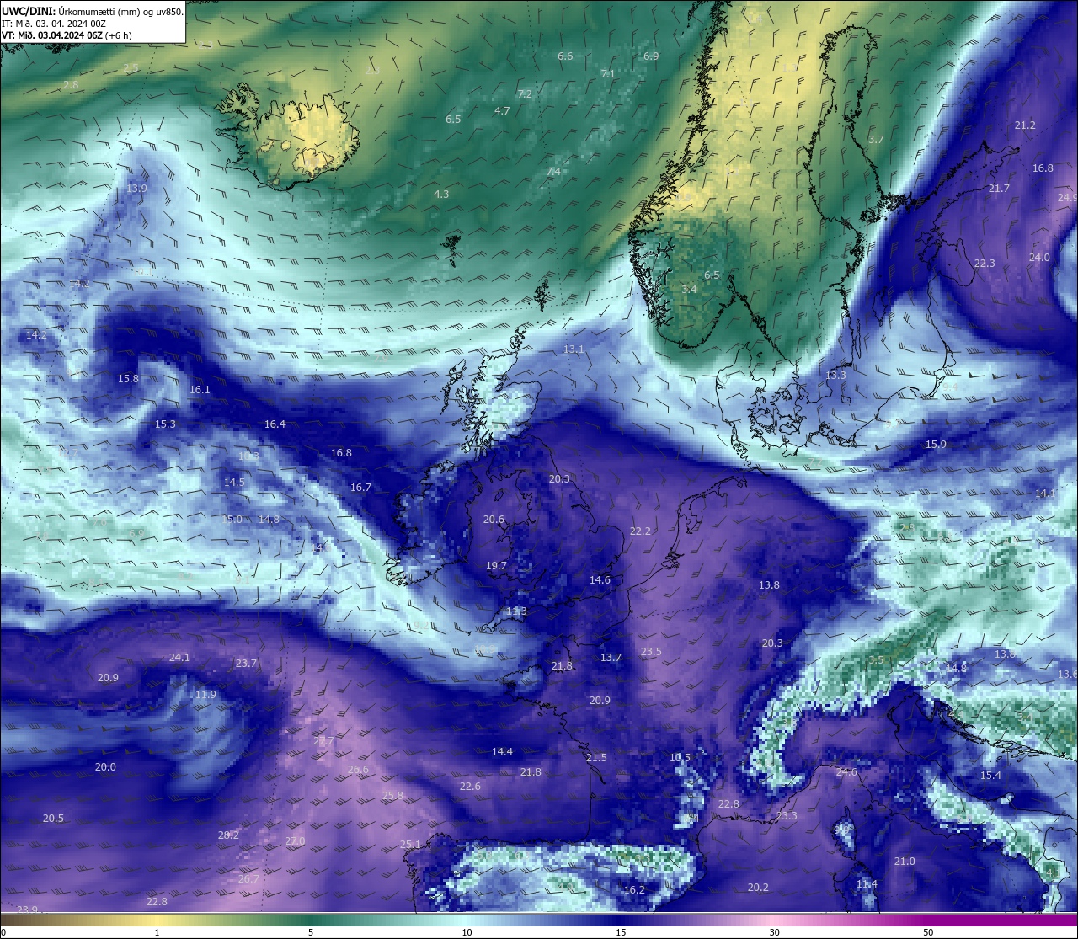Image resolution: width=1078 pixels, height=939 pixels.
Task: Click the 2.8 value near top-left
Action: (x=71, y=85)
